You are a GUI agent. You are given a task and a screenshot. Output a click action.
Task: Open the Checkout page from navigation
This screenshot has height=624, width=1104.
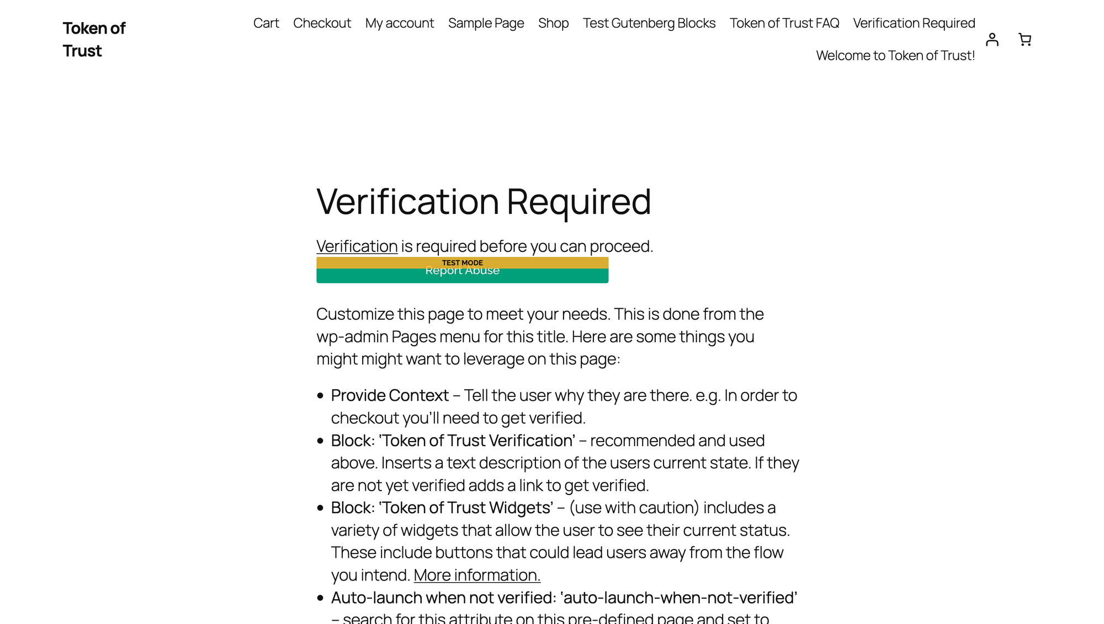[x=322, y=23]
